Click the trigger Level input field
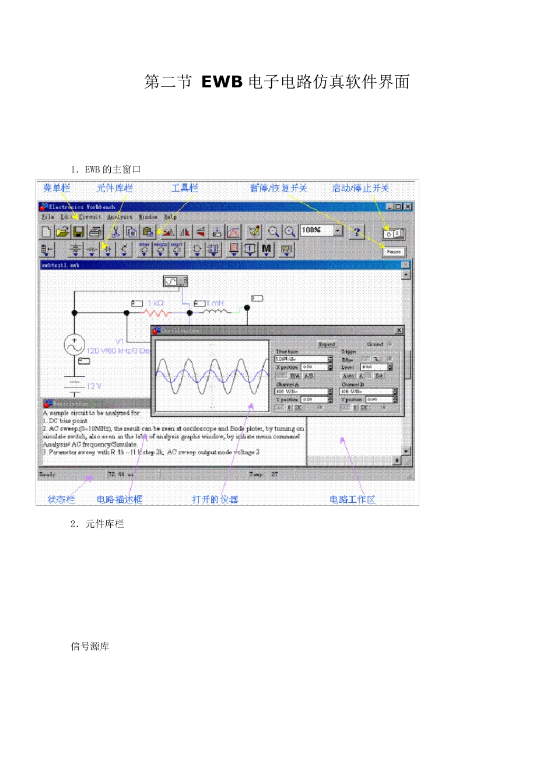 click(374, 367)
